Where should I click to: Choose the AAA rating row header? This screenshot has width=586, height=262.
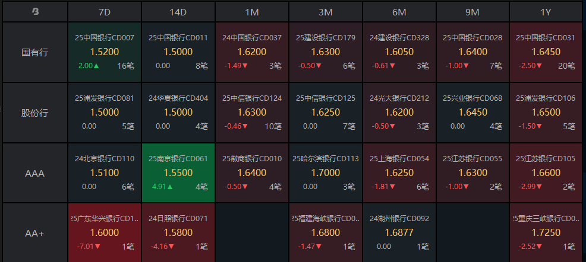point(35,173)
